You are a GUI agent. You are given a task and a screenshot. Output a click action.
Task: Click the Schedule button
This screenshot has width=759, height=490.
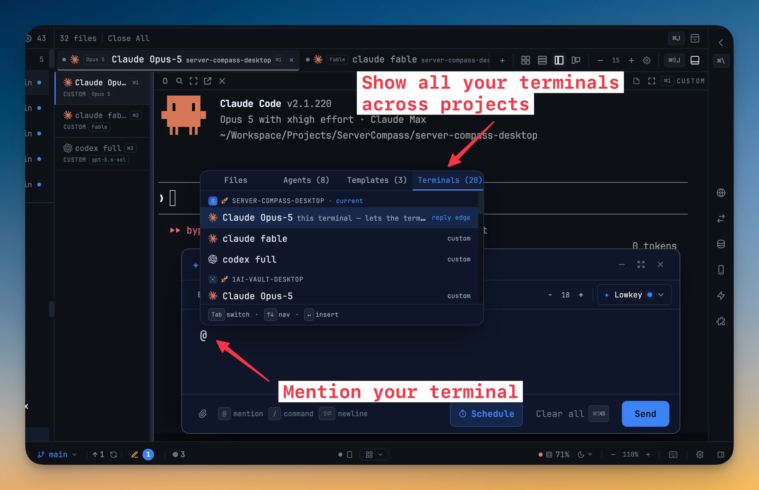[486, 414]
